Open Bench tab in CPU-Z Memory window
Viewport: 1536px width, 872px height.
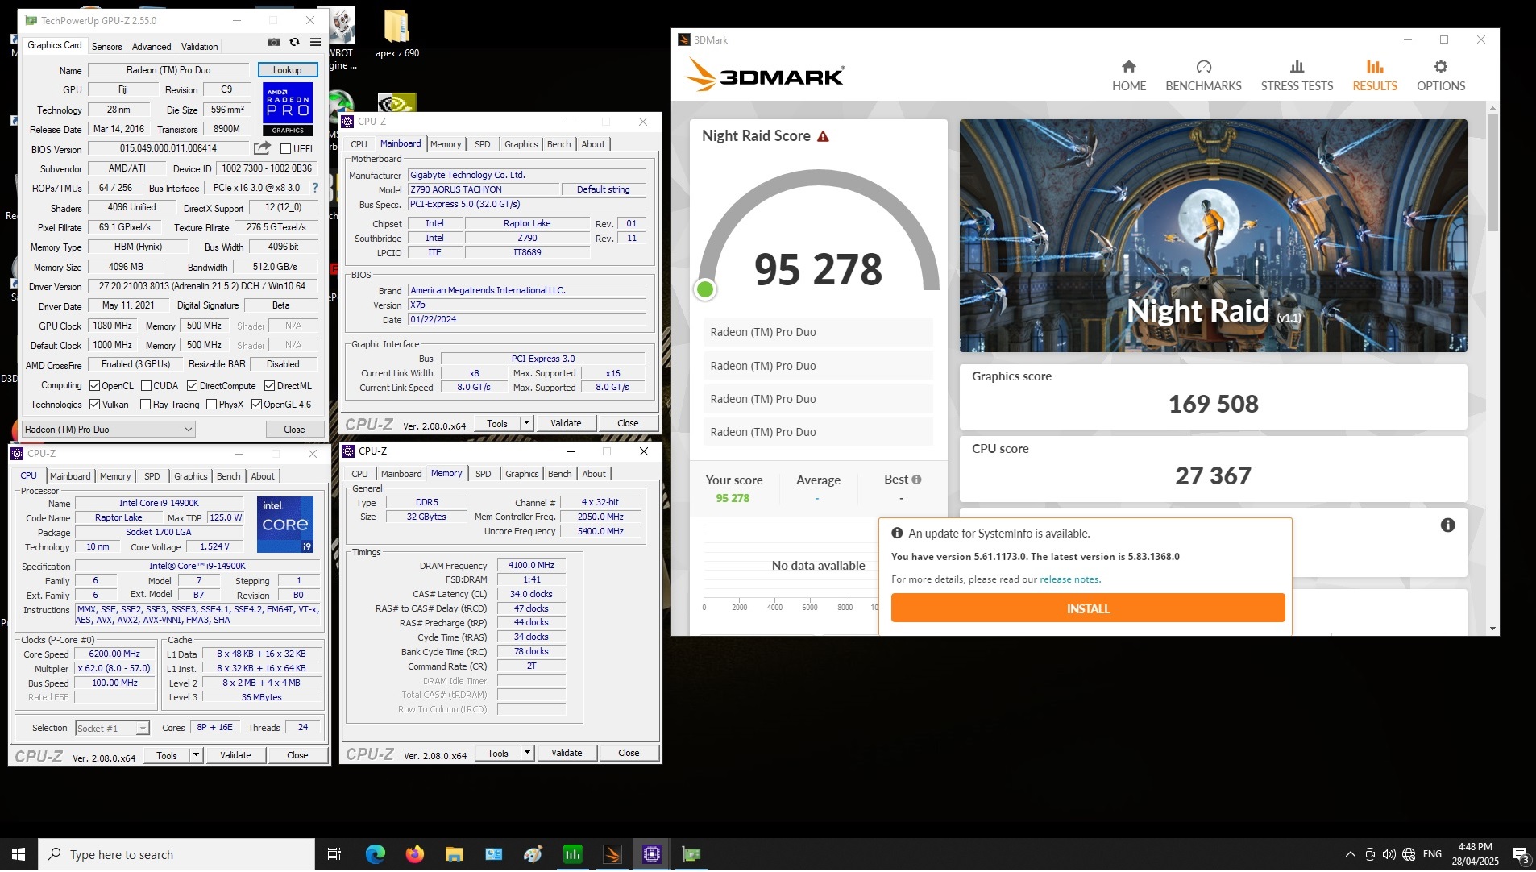click(559, 475)
